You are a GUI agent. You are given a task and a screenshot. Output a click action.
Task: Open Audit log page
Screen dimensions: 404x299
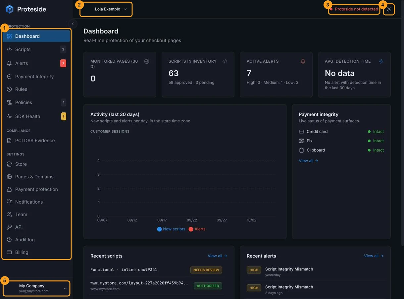click(x=36, y=240)
